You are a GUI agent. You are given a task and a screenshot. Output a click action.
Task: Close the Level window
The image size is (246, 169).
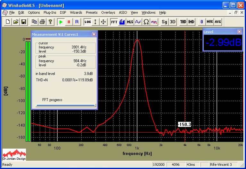tap(239, 32)
